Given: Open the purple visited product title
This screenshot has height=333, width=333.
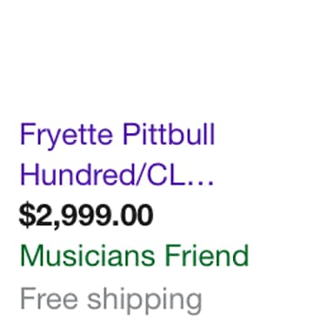Looking at the screenshot, I should [x=117, y=156].
